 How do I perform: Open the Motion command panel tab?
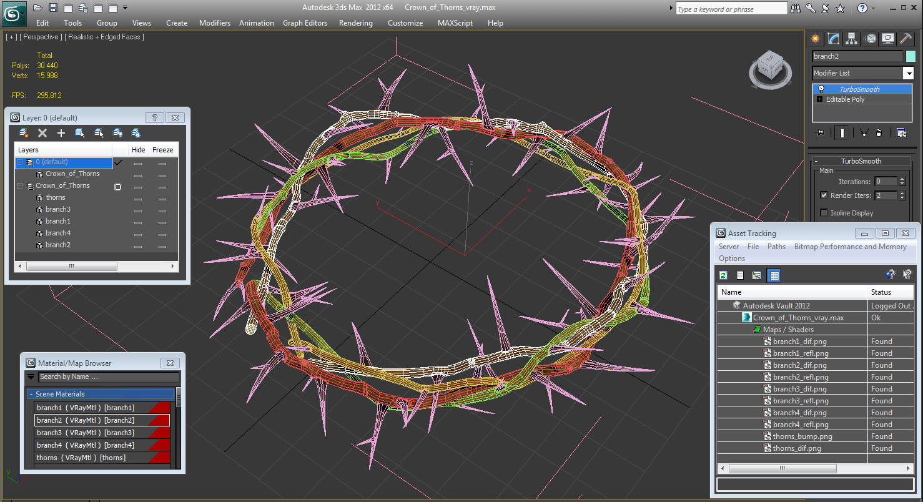(871, 39)
